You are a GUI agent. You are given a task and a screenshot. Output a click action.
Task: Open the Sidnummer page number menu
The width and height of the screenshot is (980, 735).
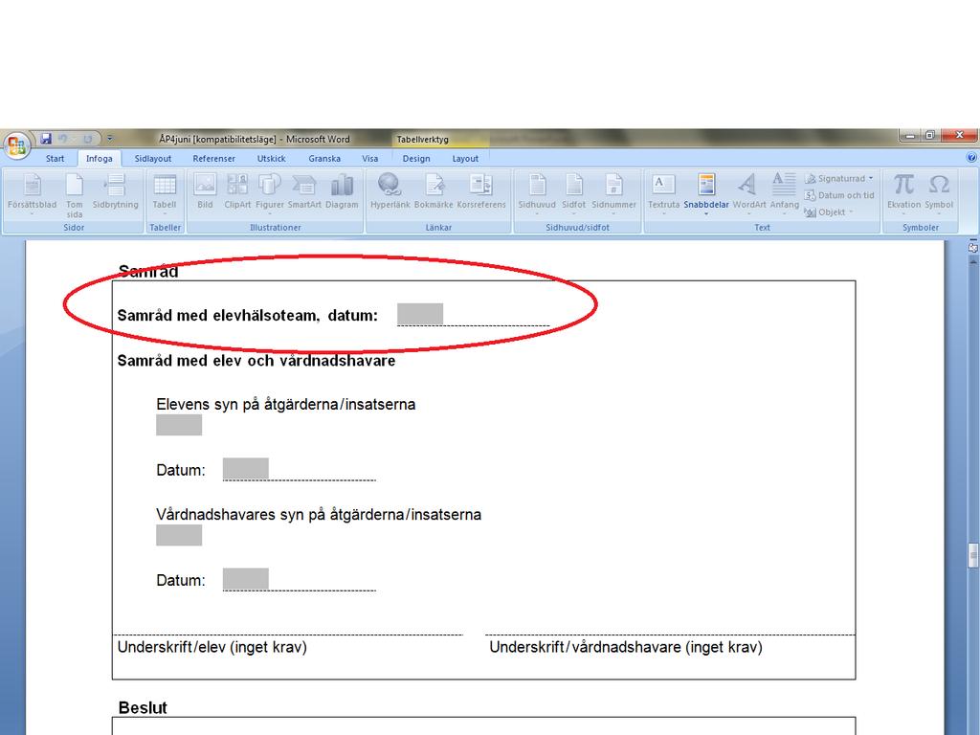click(613, 194)
